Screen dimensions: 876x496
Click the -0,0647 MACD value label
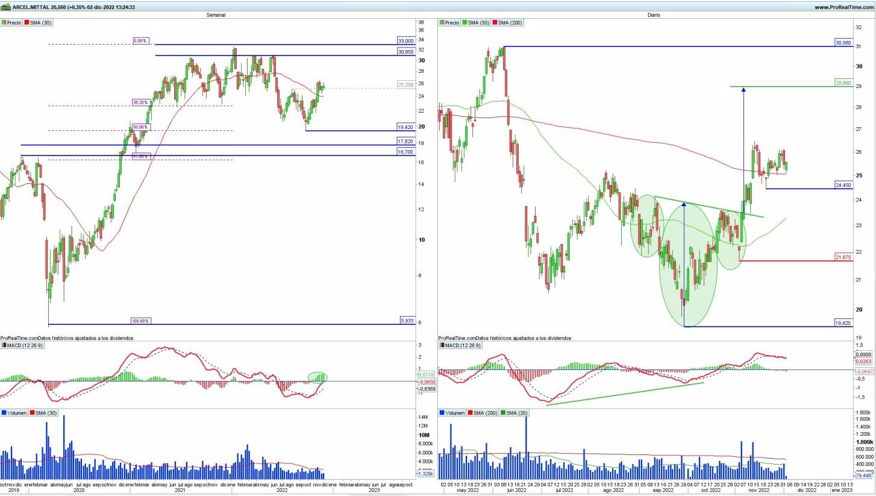pyautogui.click(x=863, y=371)
